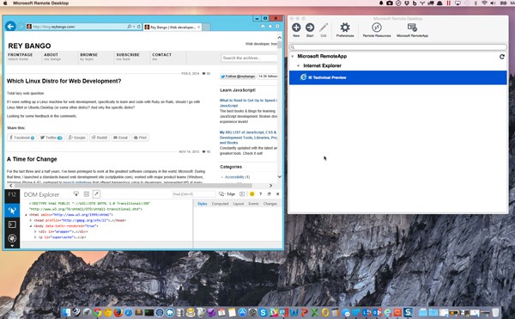Click the search magnifier in IE address bar
The height and width of the screenshot is (319, 515).
129,27
